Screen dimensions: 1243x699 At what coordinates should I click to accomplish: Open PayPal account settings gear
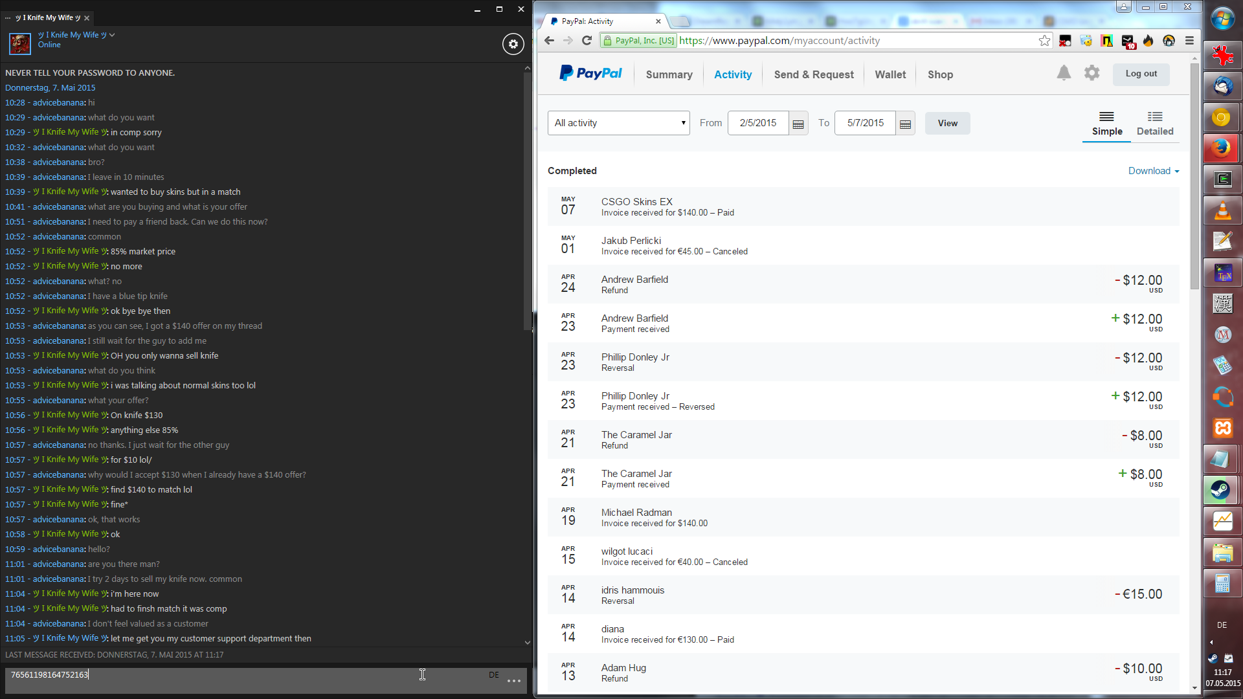click(x=1092, y=73)
